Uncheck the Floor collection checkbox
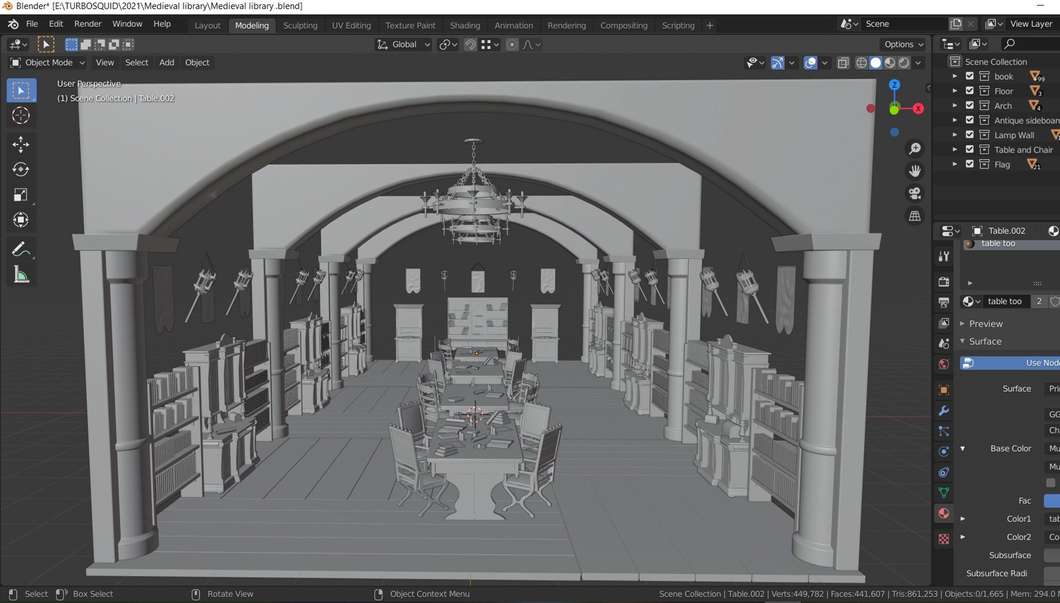The width and height of the screenshot is (1060, 603). 970,90
